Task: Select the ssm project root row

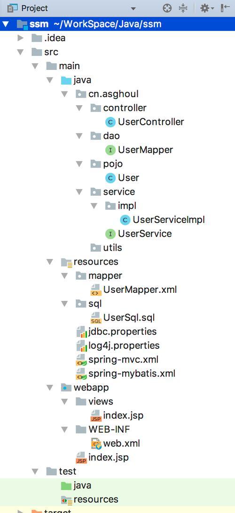Action: coord(117,24)
